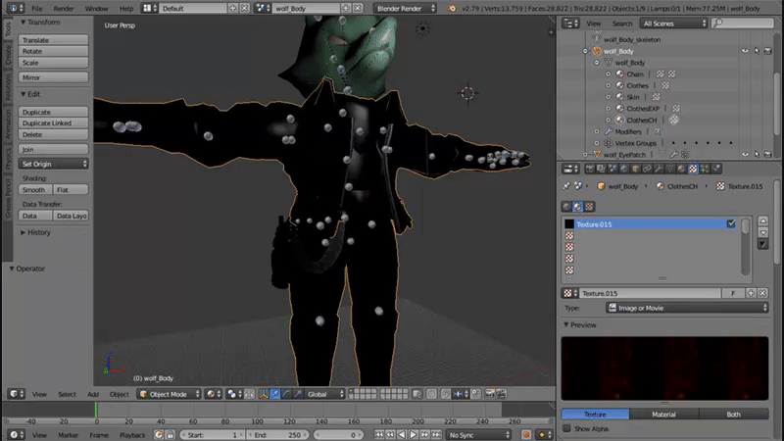Open the Modifiers wrench tab in Properties
784x441 pixels.
(659, 169)
